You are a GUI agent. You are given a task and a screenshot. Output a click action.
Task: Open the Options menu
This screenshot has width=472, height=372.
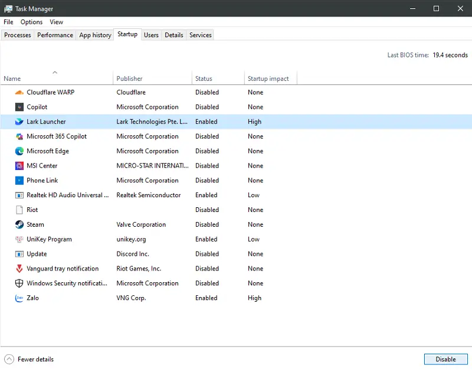(x=31, y=22)
